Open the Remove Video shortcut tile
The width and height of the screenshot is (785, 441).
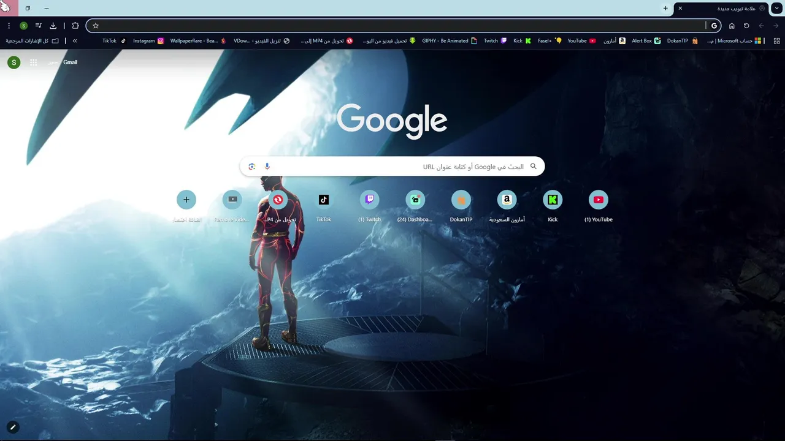click(x=232, y=205)
